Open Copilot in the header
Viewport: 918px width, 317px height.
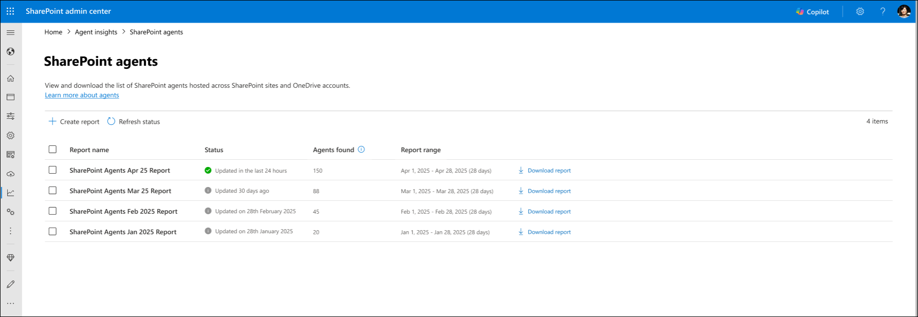coord(813,12)
